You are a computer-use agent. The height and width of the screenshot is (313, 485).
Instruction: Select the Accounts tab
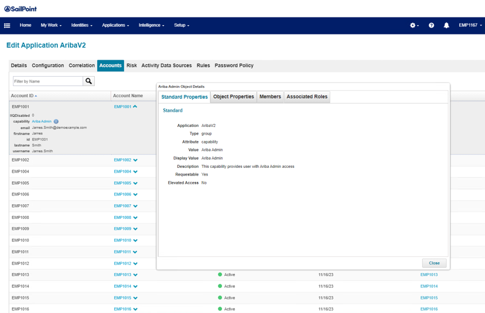pyautogui.click(x=111, y=66)
